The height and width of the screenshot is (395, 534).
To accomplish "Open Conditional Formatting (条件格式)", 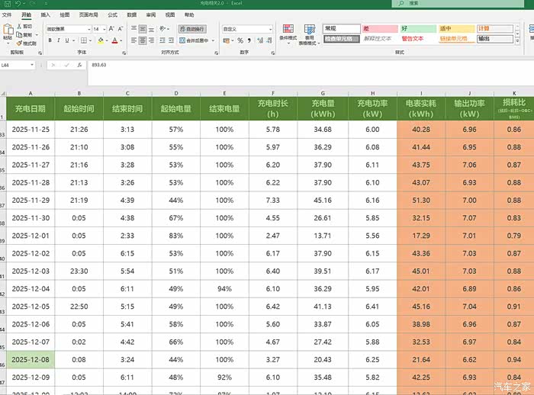I will click(x=288, y=34).
